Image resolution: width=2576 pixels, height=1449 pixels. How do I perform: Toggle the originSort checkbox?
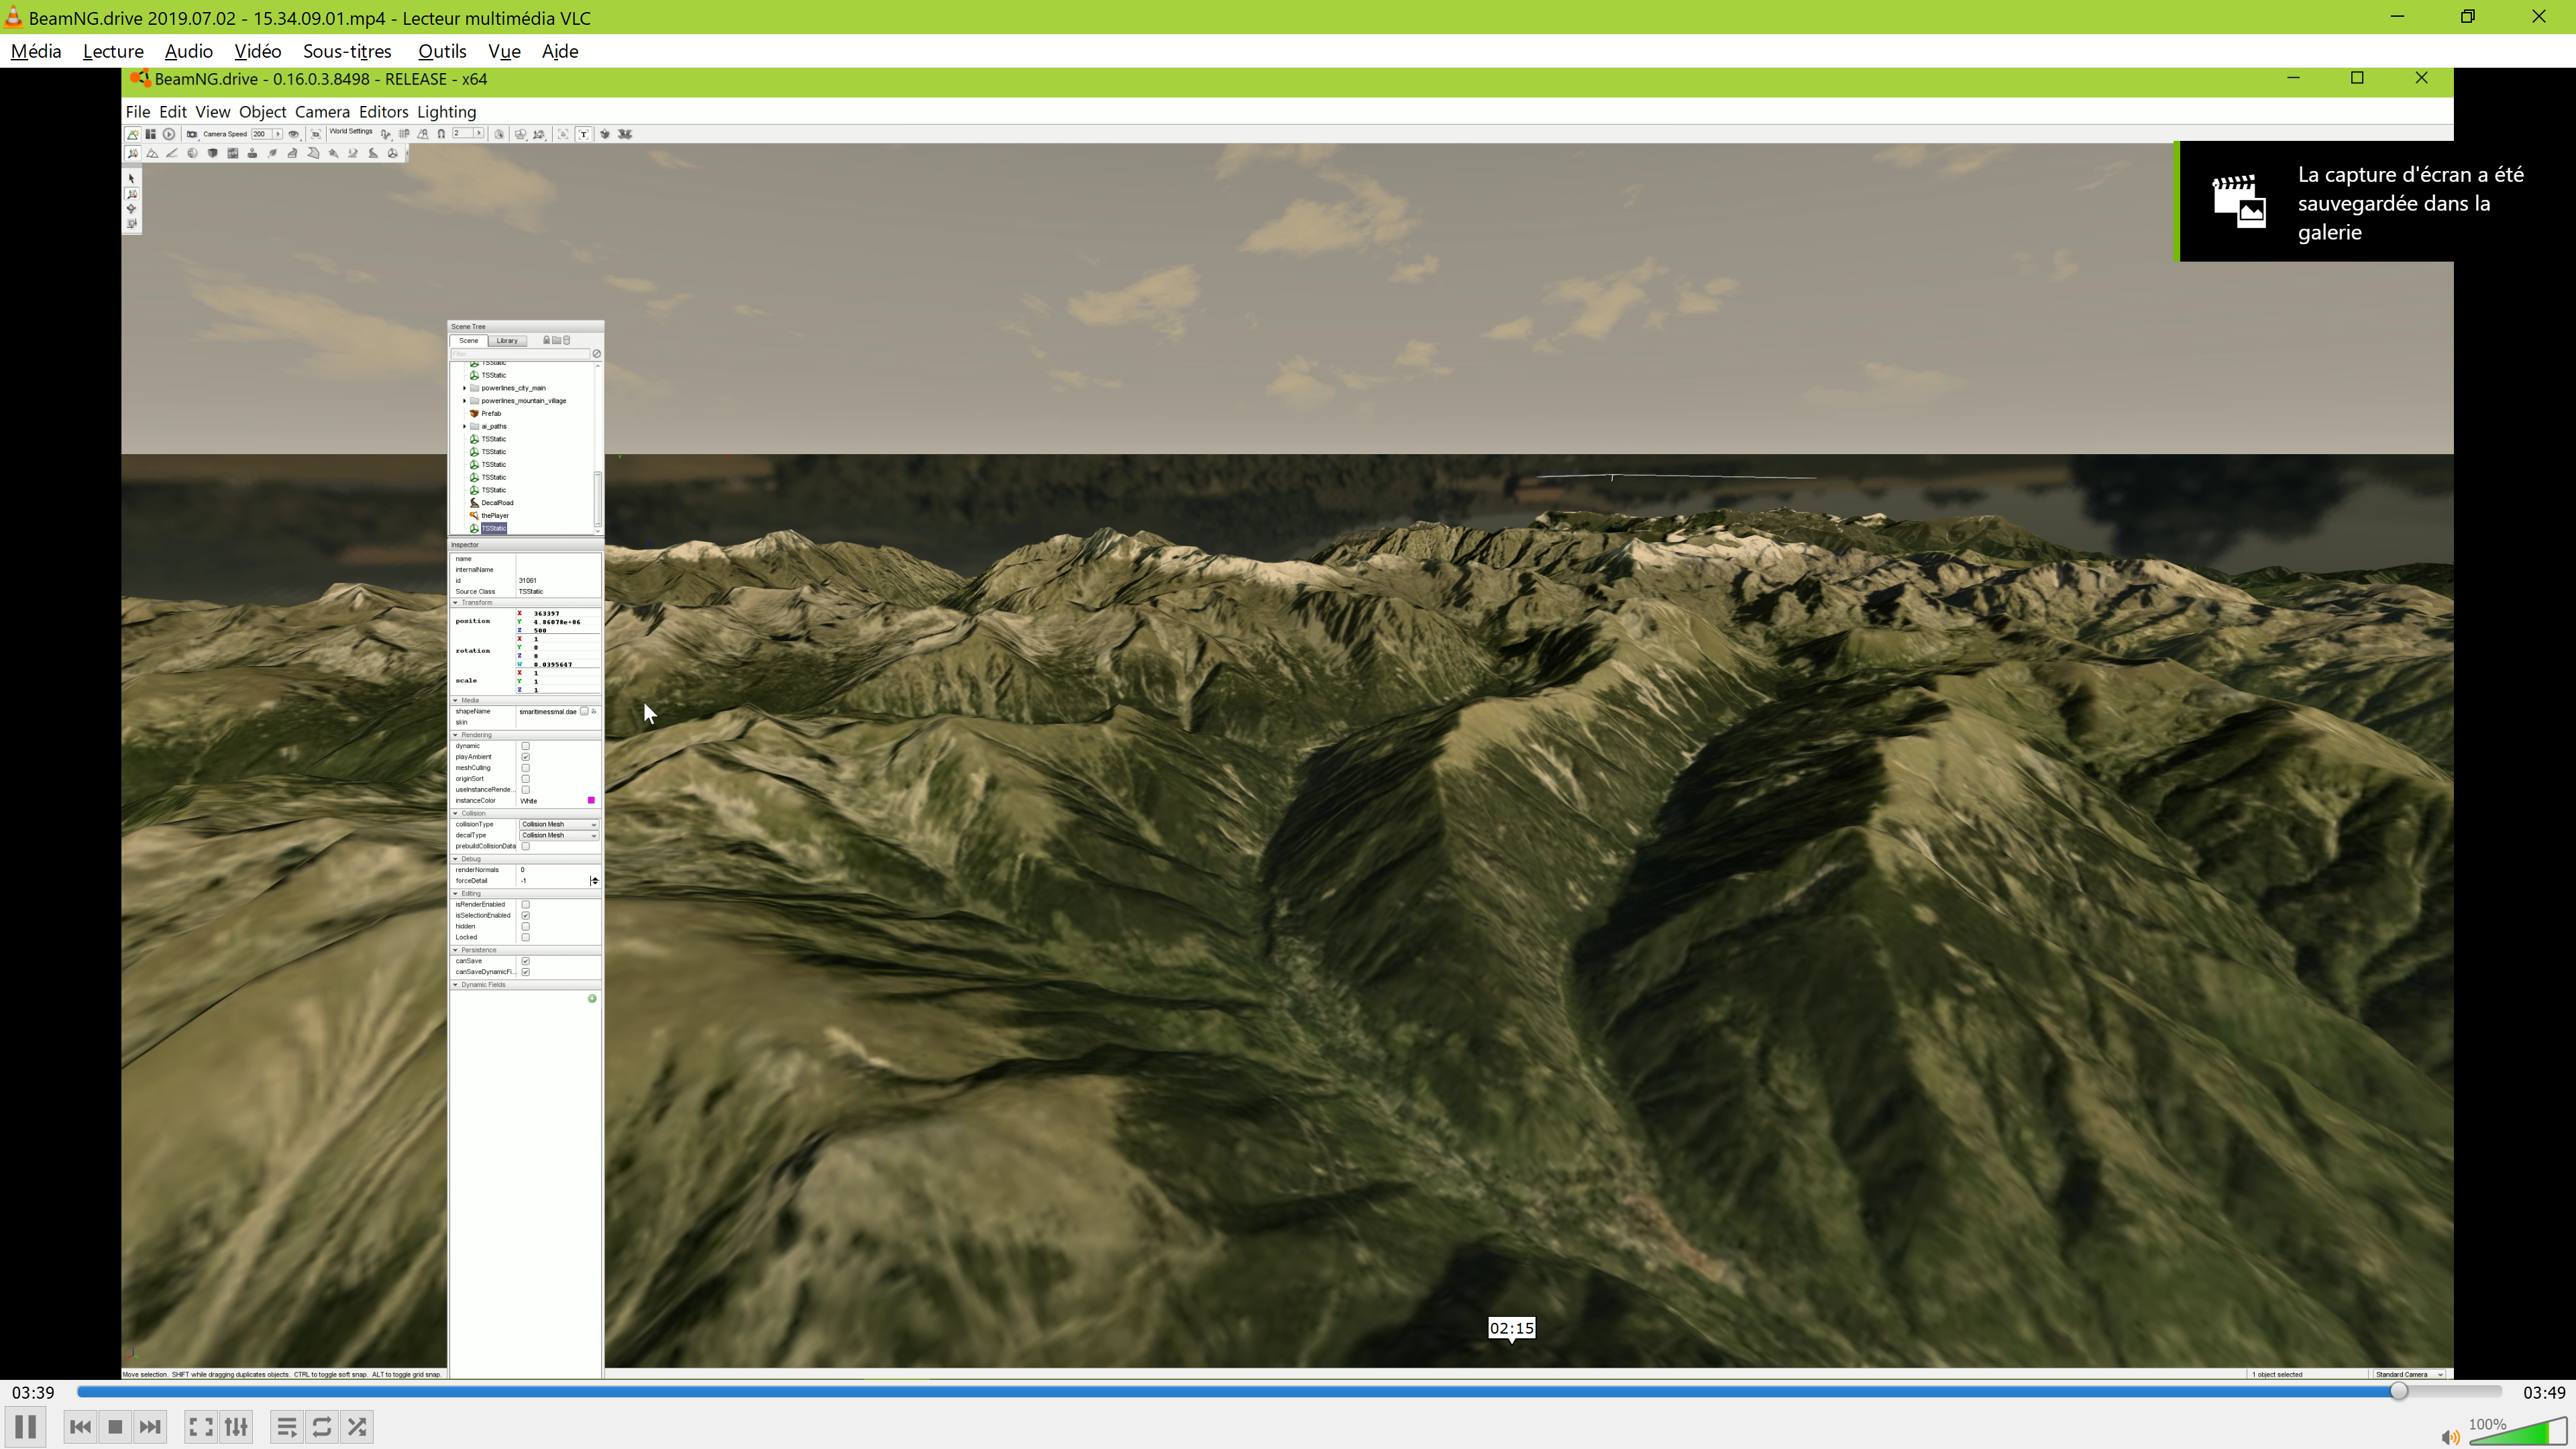[x=525, y=779]
